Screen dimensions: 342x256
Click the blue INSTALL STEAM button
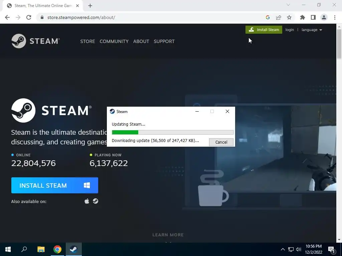coord(55,185)
